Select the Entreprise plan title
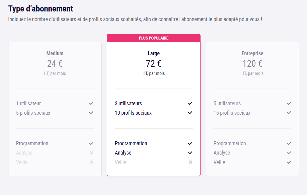Image resolution: width=307 pixels, height=195 pixels. [x=252, y=53]
